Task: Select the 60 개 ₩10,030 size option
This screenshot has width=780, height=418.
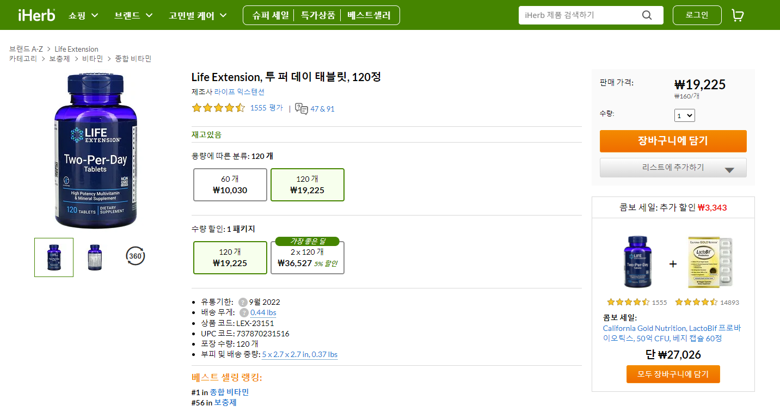Action: [x=230, y=185]
